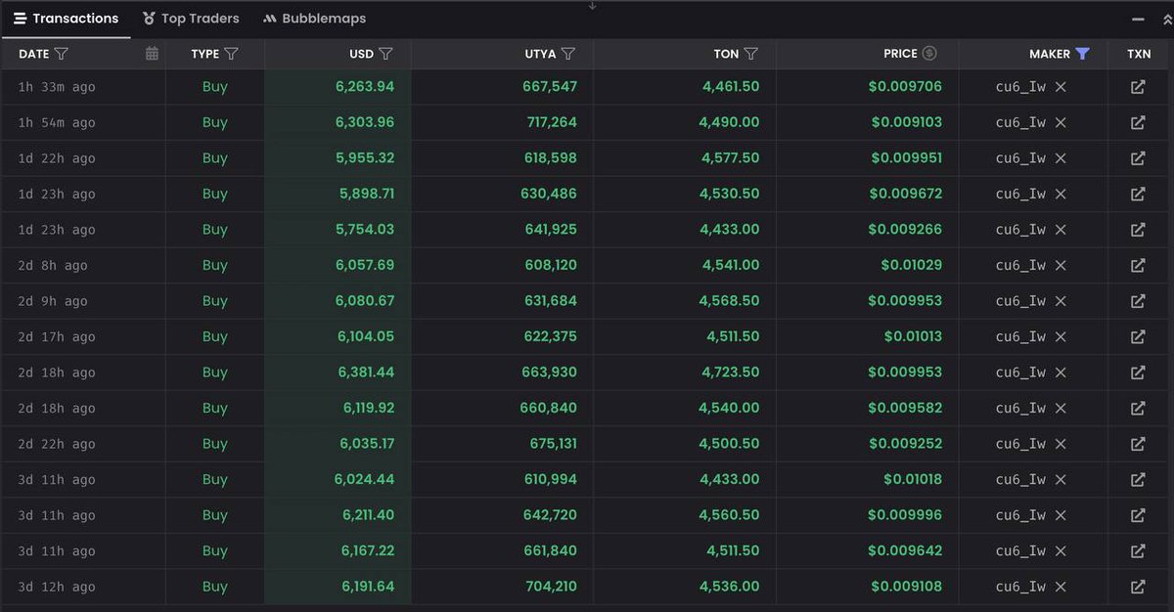Click the UTYA amount 631,684
1174x612 pixels.
click(x=549, y=301)
